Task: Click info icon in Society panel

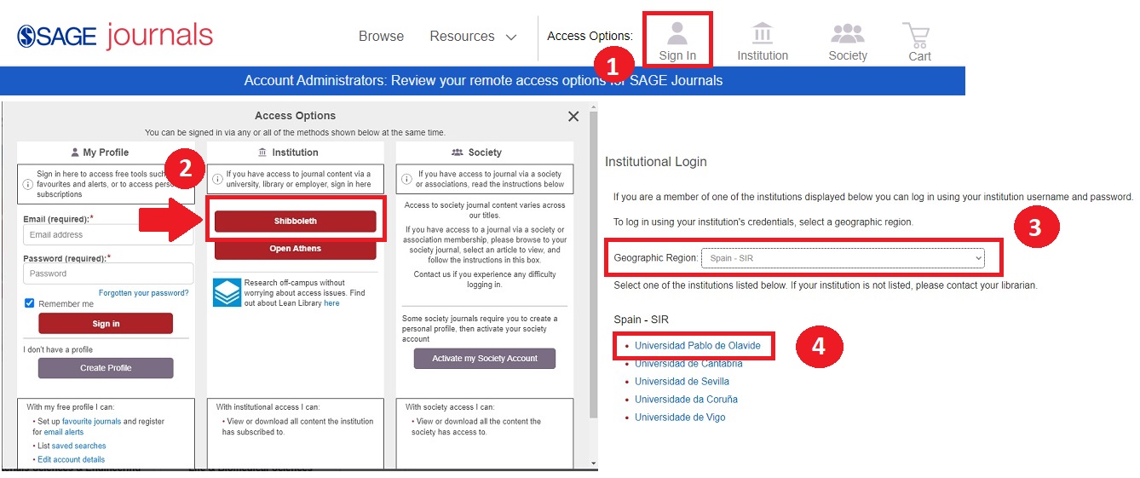Action: point(408,179)
